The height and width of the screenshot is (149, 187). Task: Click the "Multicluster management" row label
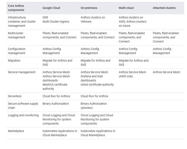[17, 35]
